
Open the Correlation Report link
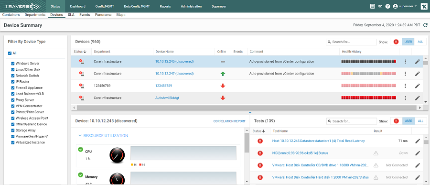coord(229,121)
